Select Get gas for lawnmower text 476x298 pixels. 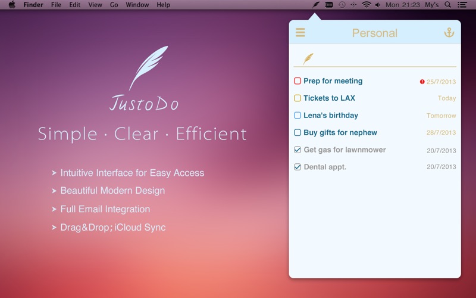coord(345,150)
